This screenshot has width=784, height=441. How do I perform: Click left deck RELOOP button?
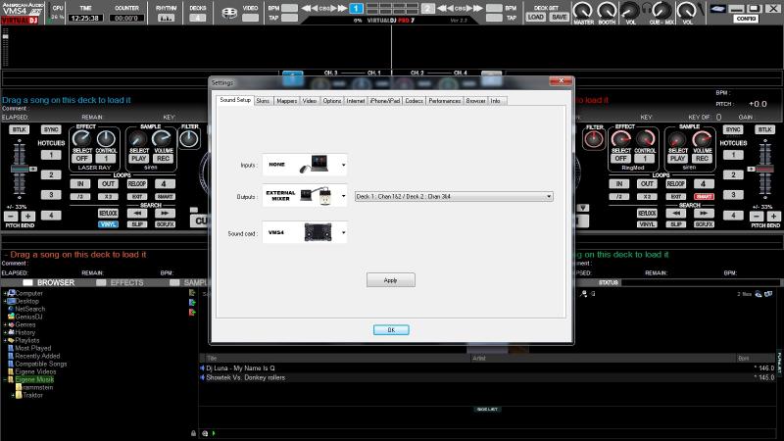136,184
